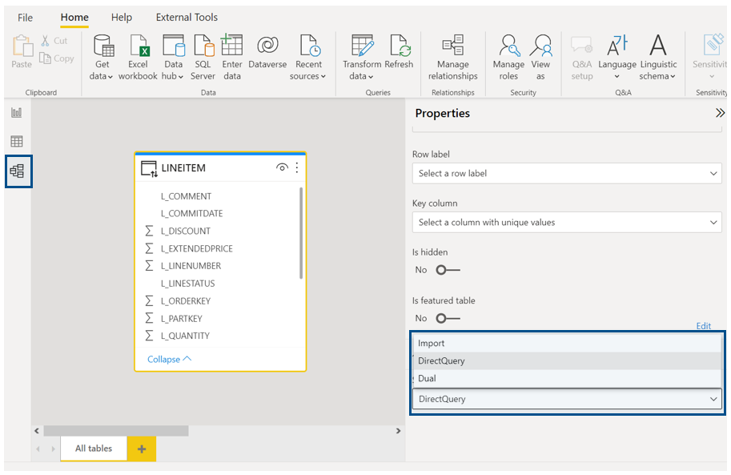731x475 pixels.
Task: Collapse the Properties pane with chevrons
Action: [720, 113]
